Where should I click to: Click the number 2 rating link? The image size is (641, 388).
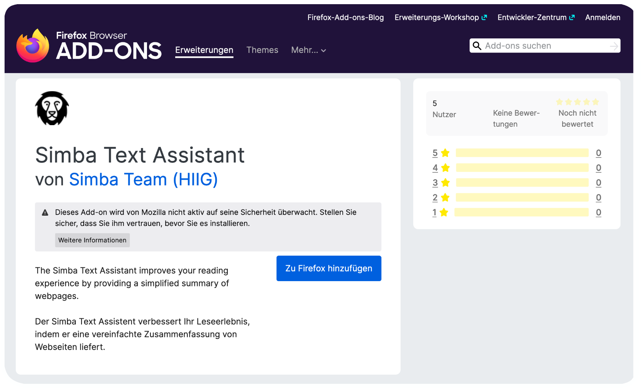click(x=435, y=197)
